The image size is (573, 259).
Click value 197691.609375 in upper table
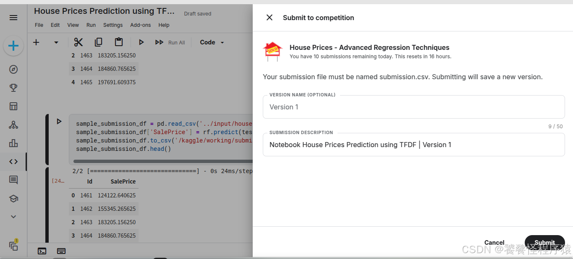tap(117, 82)
